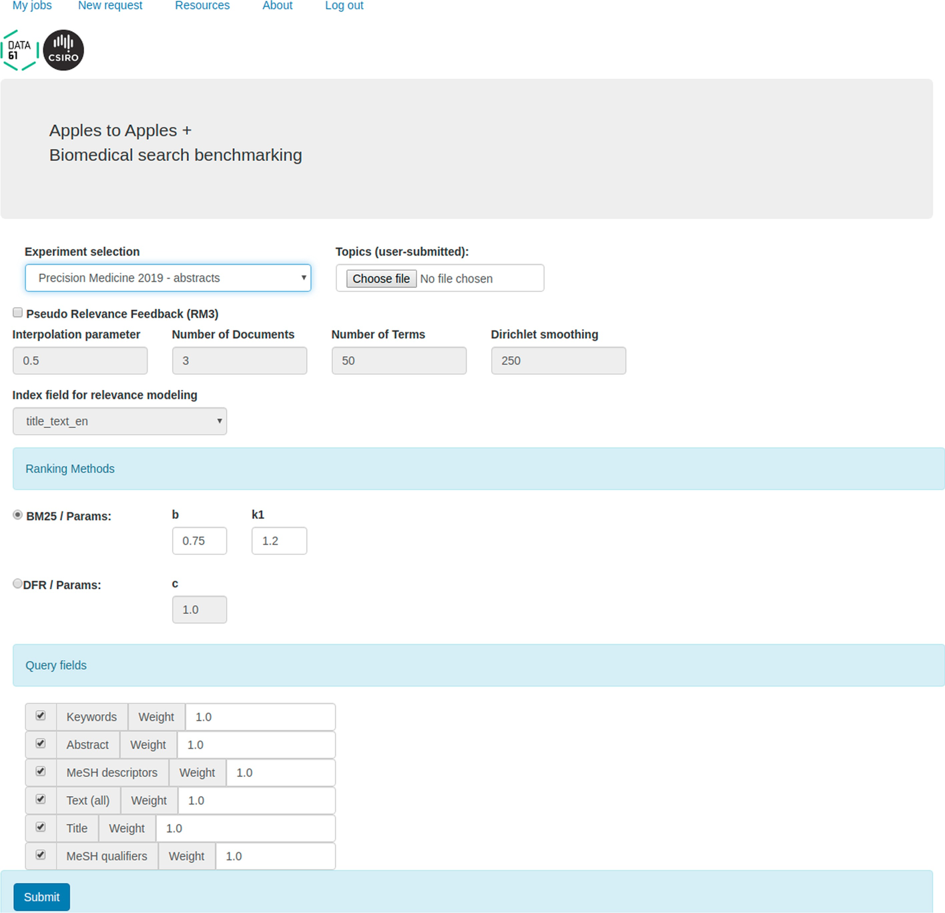Click the Number of Documents field
945x913 pixels.
[240, 361]
